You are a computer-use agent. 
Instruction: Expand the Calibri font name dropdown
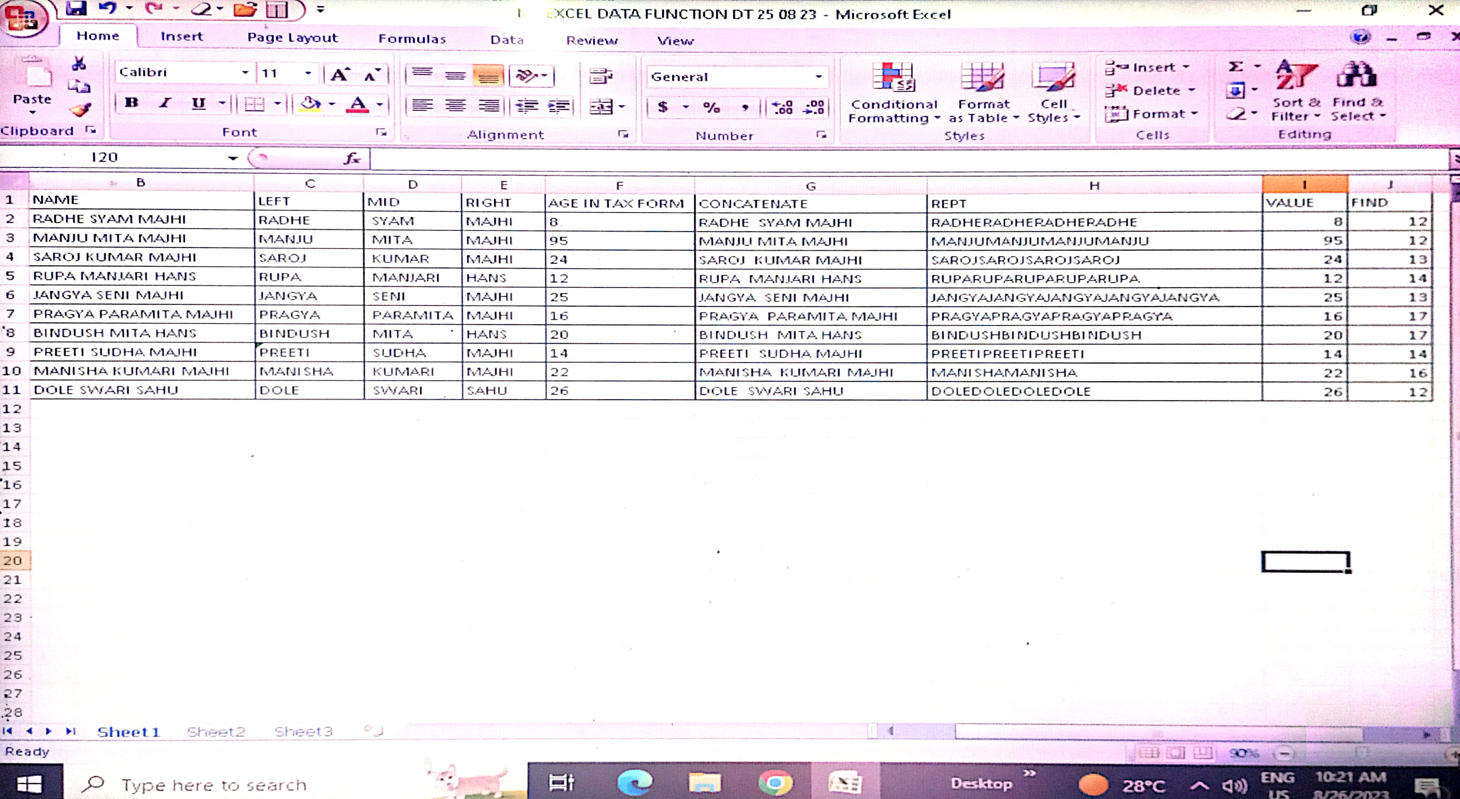coord(245,73)
